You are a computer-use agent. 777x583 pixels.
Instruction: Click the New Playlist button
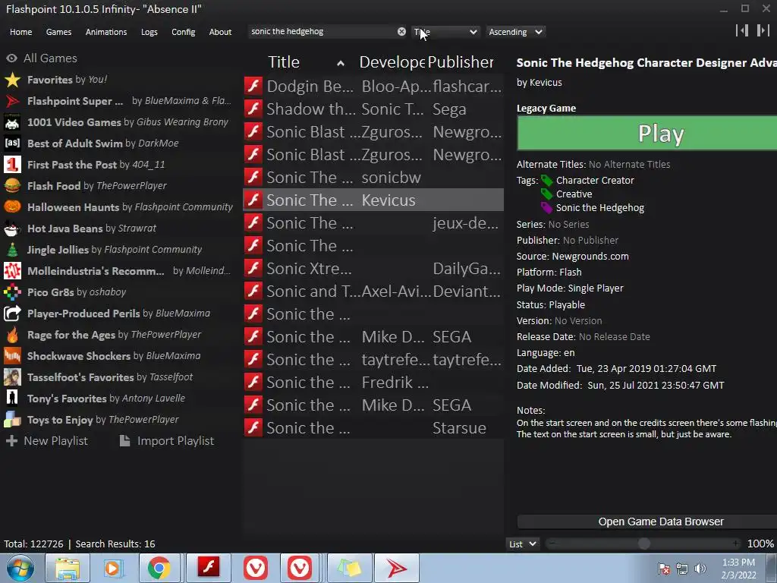pyautogui.click(x=47, y=441)
